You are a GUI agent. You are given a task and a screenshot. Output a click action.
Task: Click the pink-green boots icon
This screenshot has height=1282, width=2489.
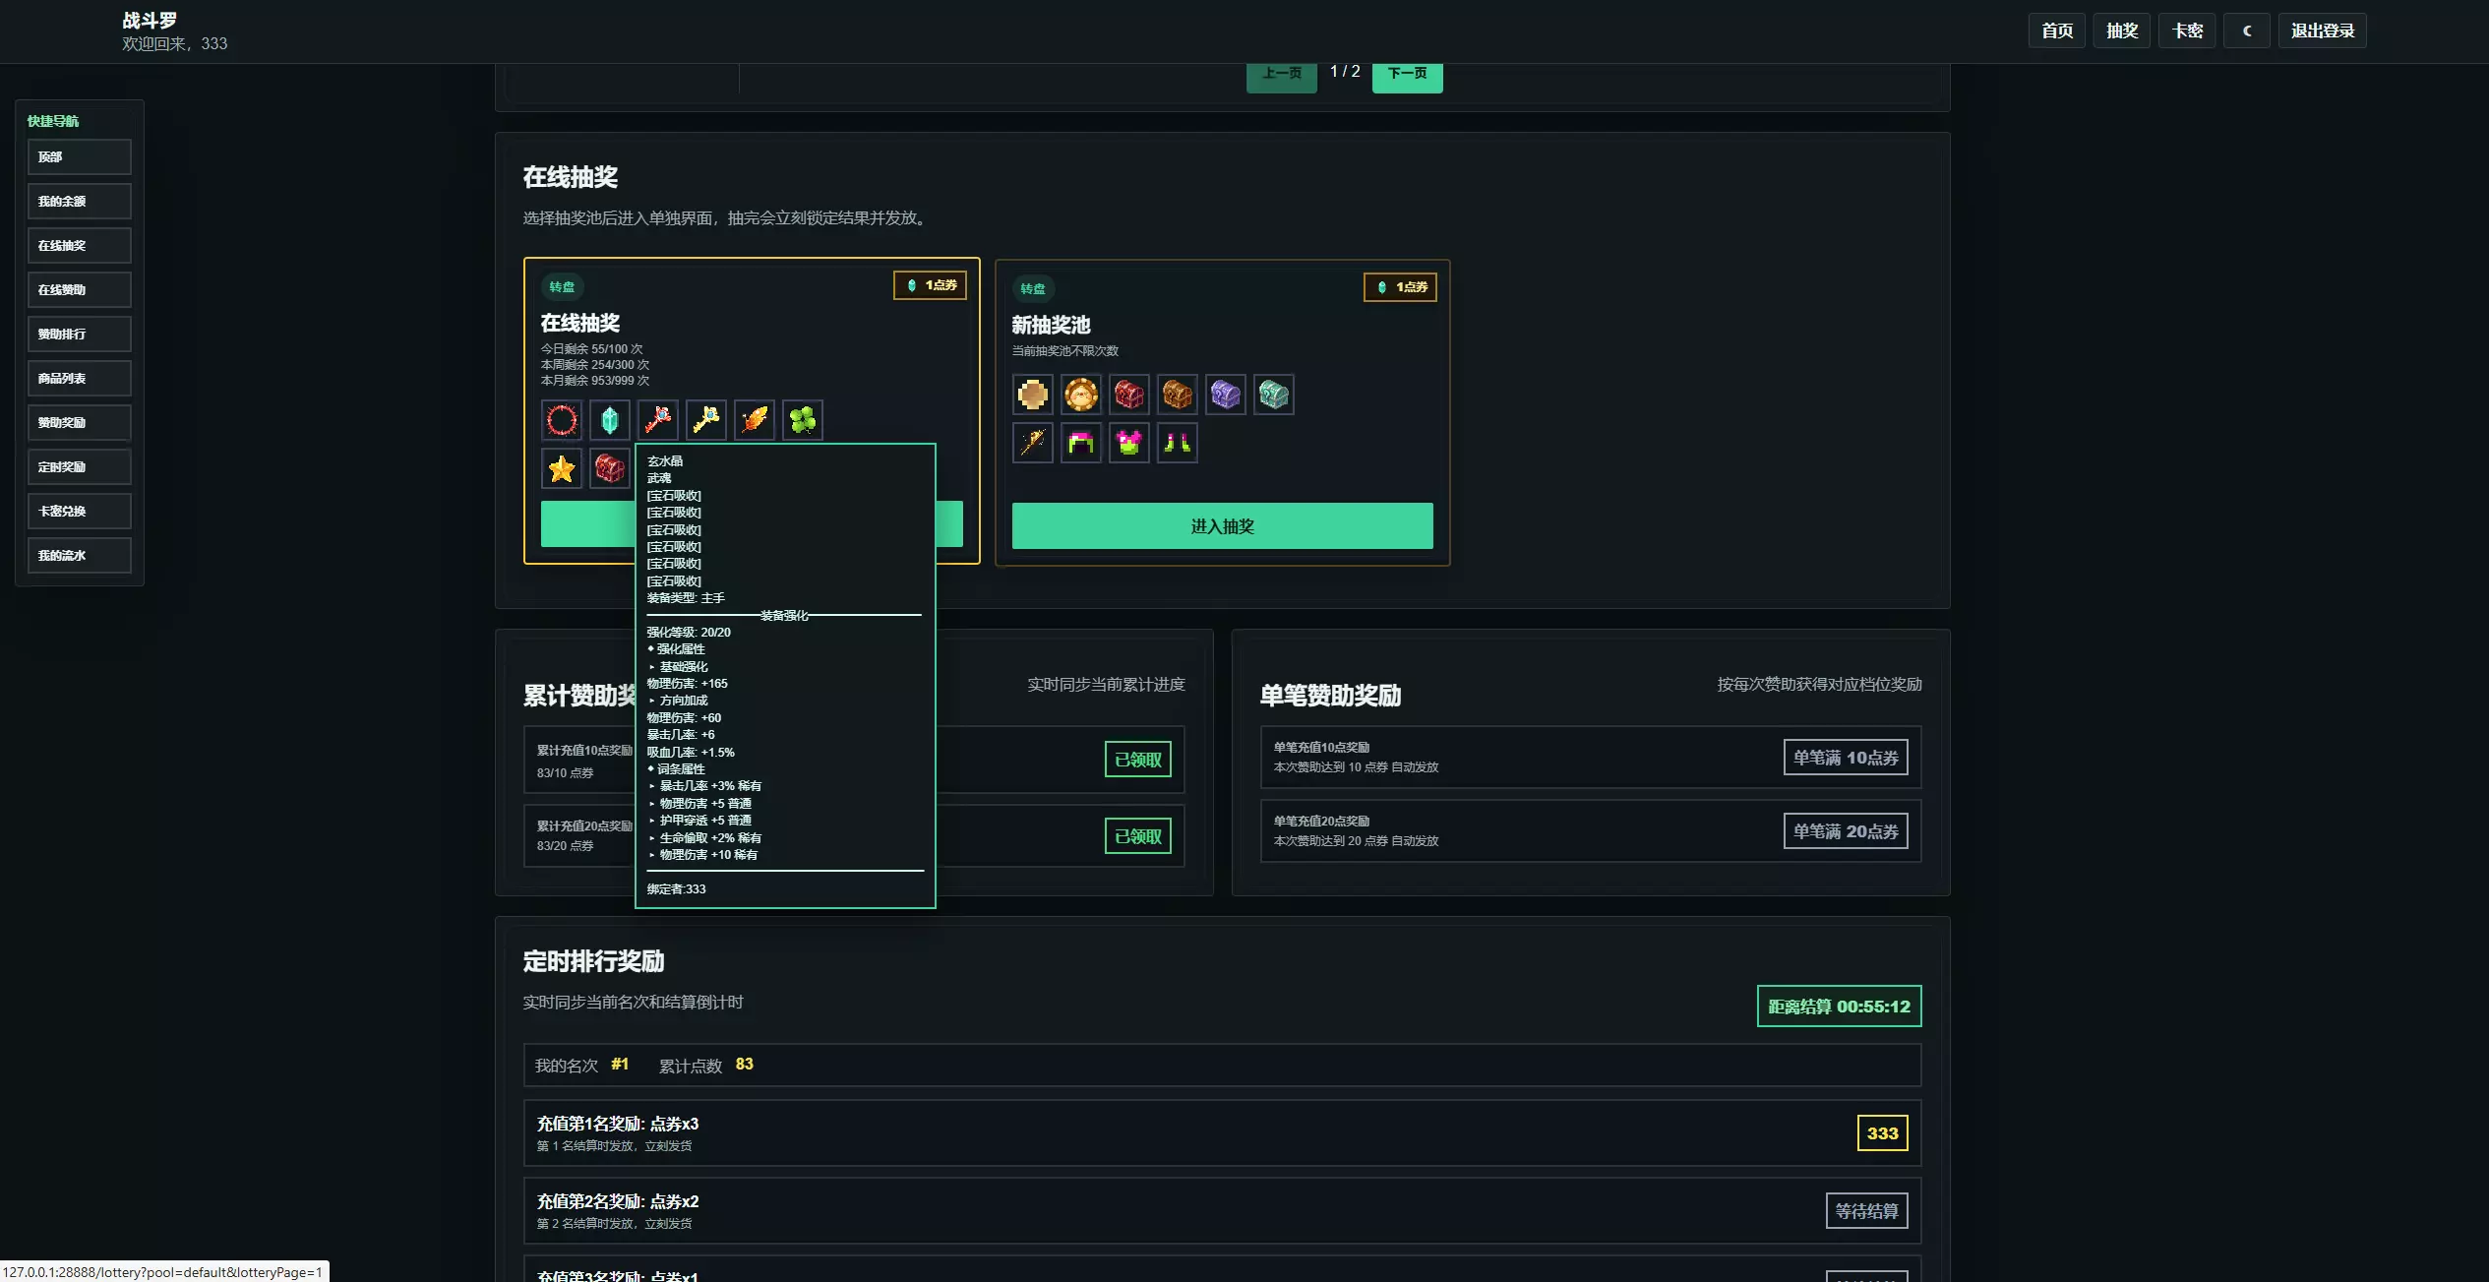point(1178,443)
